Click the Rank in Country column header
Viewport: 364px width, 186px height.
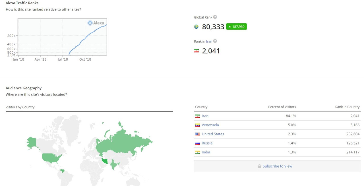(348, 107)
